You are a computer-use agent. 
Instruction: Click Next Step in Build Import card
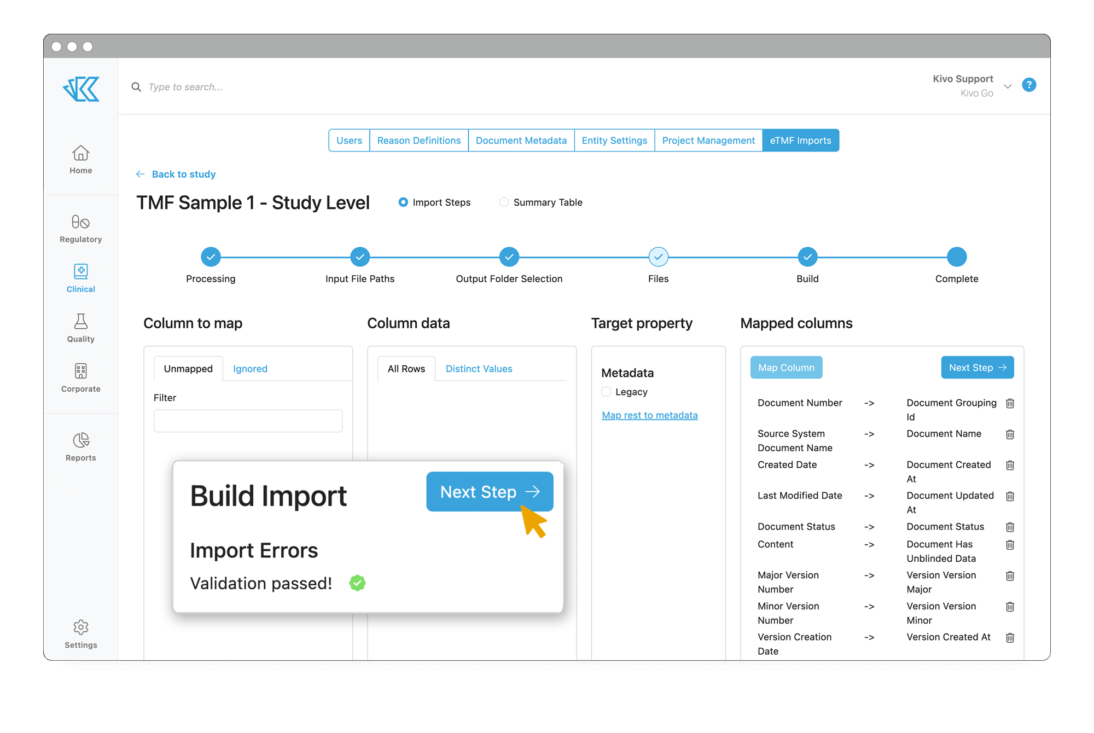[490, 492]
